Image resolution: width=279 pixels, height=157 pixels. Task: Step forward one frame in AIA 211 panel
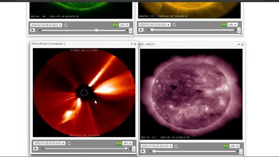237,151
